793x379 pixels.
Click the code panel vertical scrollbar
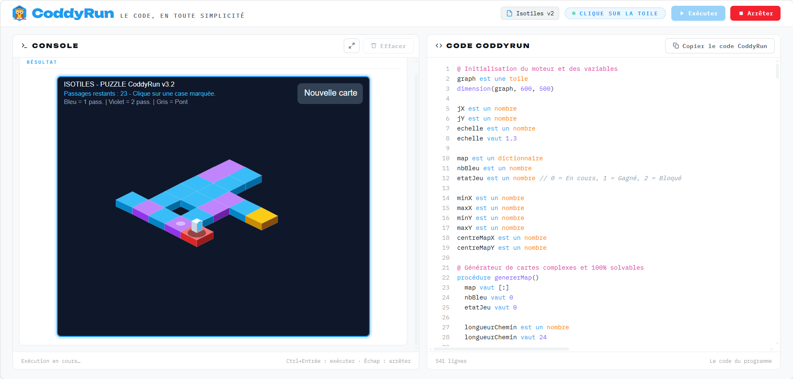point(777,70)
